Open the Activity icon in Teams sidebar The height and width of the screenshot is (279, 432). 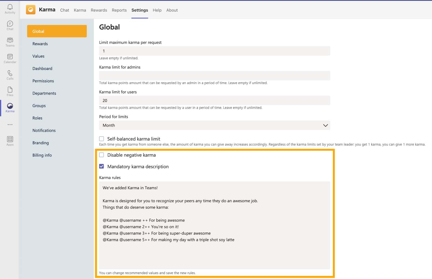coord(10,8)
